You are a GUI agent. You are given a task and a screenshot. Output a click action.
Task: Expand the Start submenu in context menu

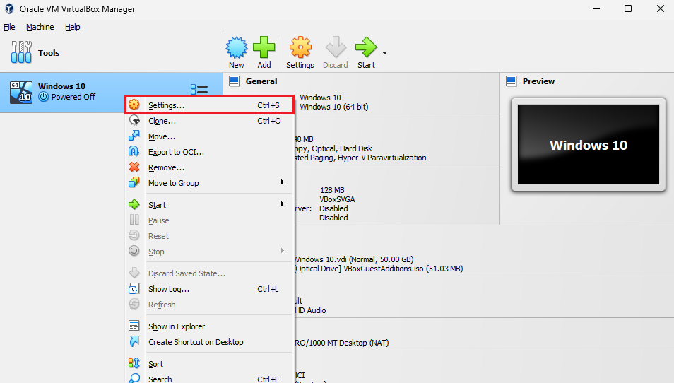pyautogui.click(x=210, y=205)
